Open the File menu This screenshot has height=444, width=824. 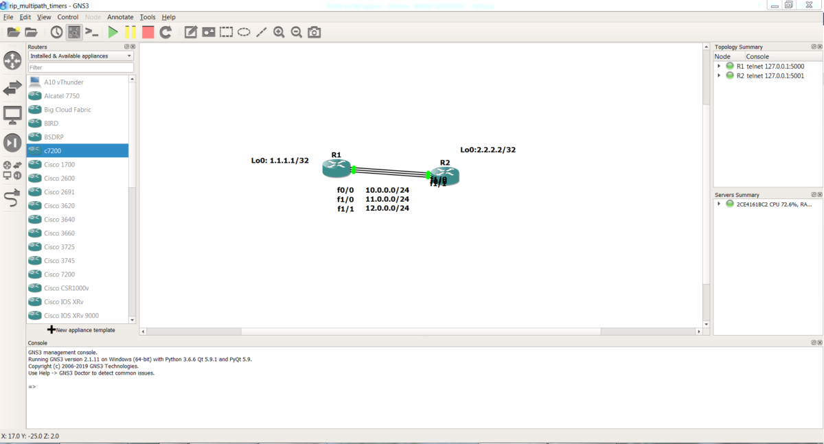[x=8, y=17]
